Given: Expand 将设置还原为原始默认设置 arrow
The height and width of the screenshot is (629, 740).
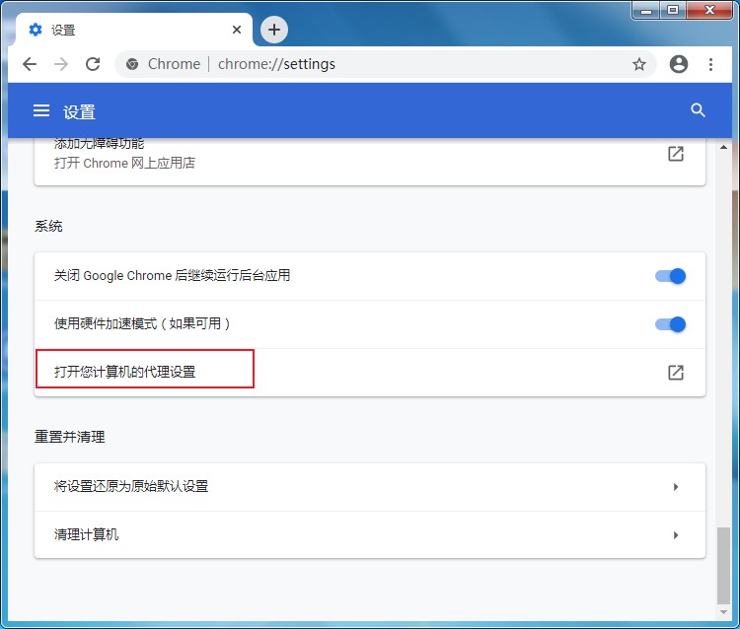Looking at the screenshot, I should point(676,487).
